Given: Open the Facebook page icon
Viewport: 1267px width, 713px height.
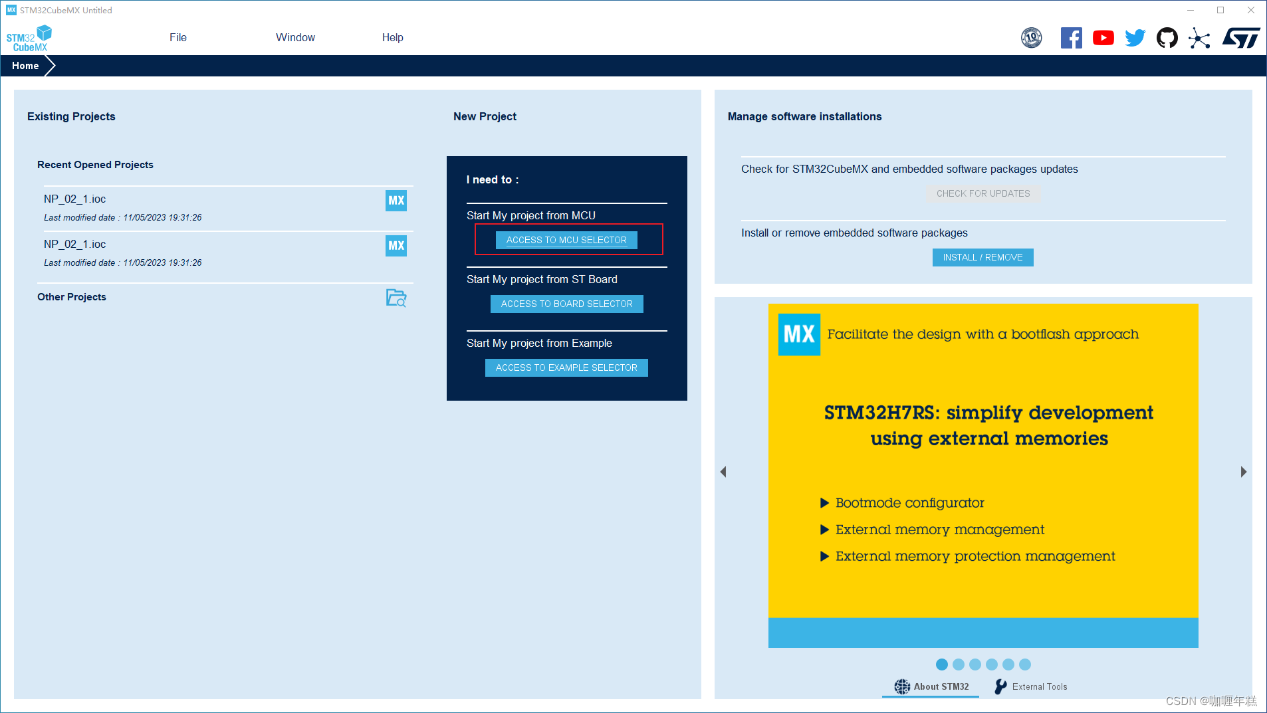Looking at the screenshot, I should 1071,38.
